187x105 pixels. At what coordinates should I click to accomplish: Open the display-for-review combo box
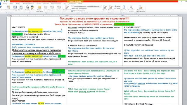tap(86, 6)
